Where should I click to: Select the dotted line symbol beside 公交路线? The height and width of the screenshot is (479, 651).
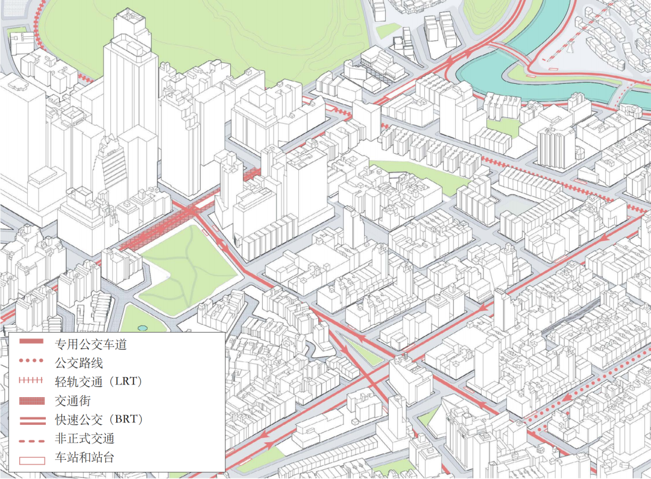click(x=31, y=361)
